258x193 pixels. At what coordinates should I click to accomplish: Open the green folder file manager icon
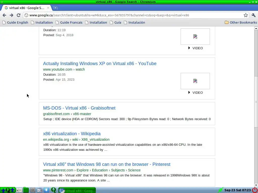pyautogui.click(x=26, y=190)
